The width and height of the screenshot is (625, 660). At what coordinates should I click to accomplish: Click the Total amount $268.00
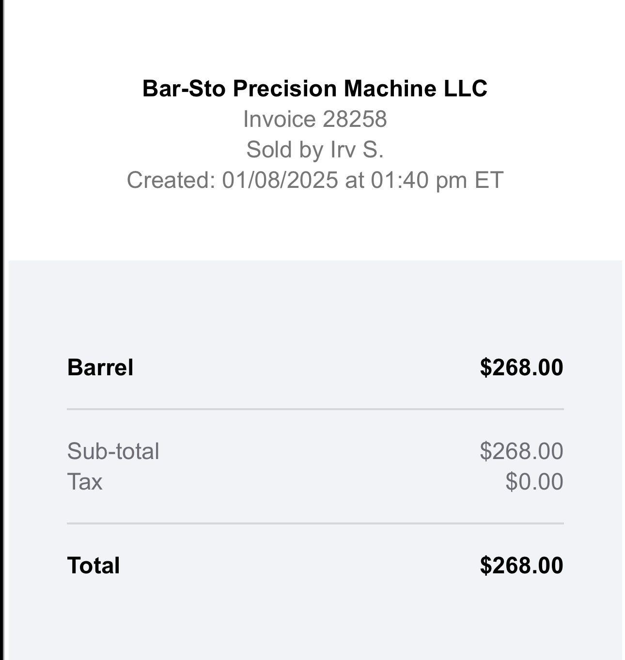click(521, 566)
